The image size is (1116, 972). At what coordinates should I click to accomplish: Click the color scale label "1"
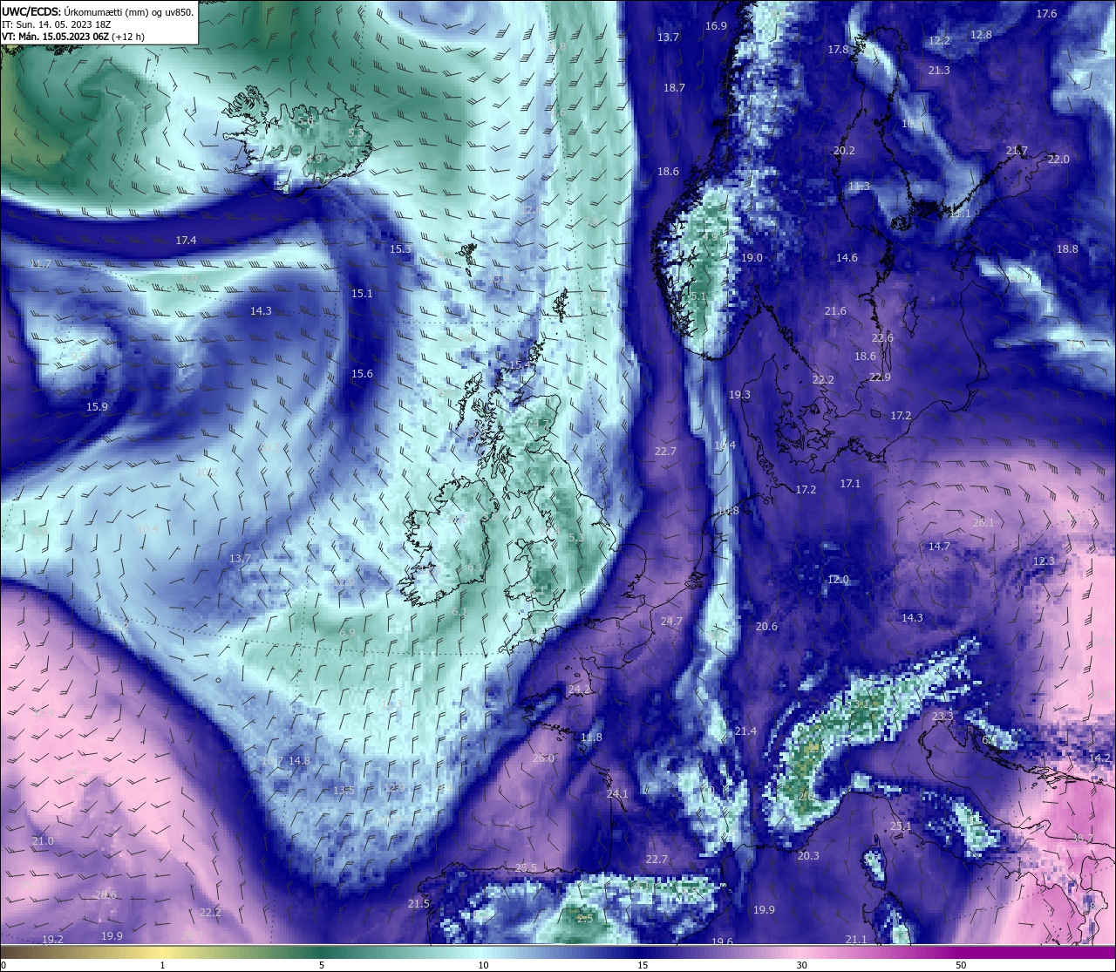point(162,965)
